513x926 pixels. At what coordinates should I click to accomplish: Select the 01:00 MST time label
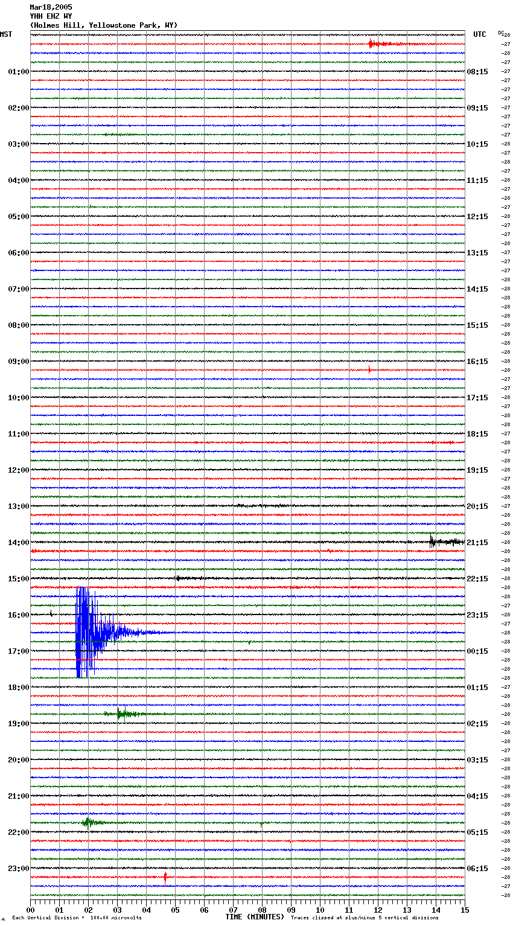pyautogui.click(x=19, y=72)
